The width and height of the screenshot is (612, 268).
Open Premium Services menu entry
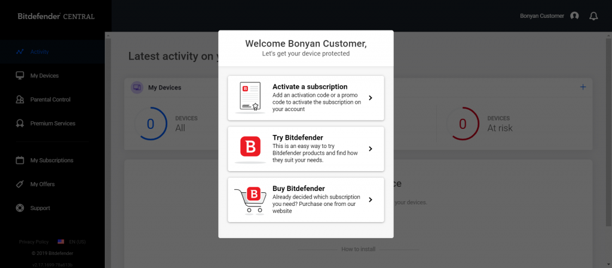[x=53, y=123]
